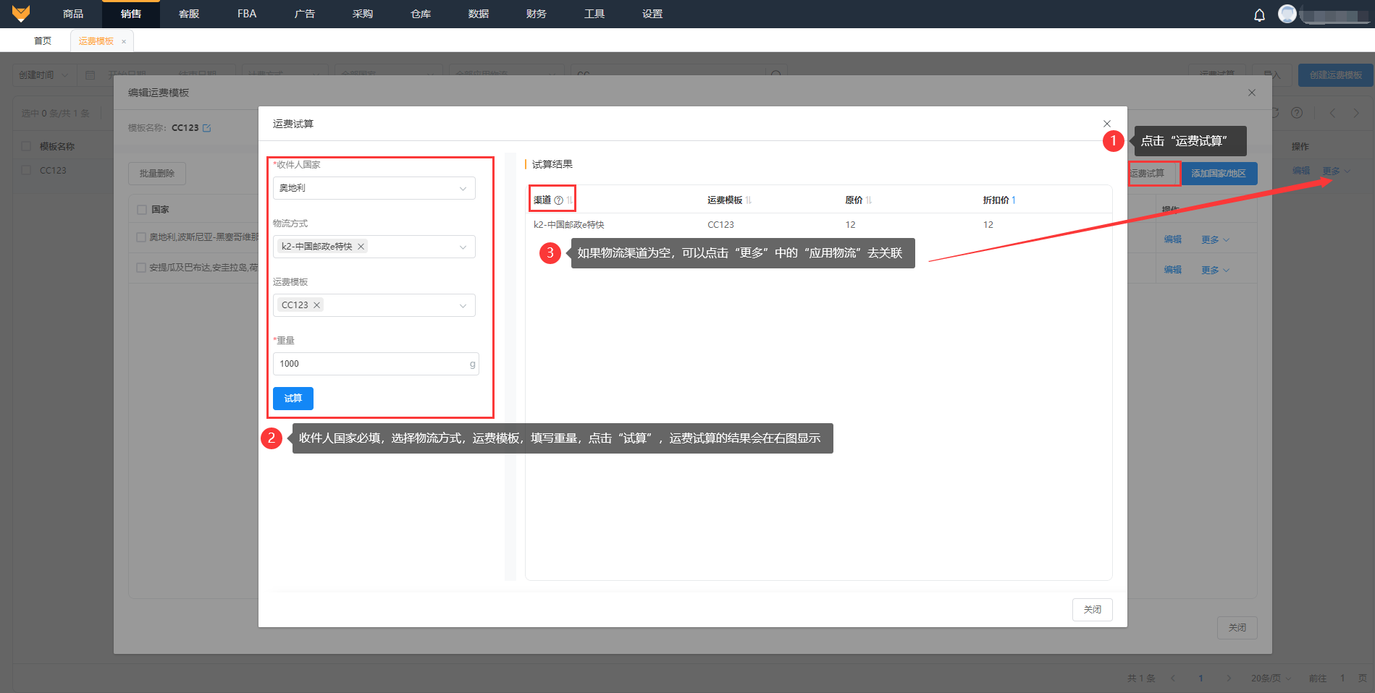Viewport: 1375px width, 693px height.
Task: Click the question-mark help icon on the background list toolbar
Action: tap(1297, 113)
